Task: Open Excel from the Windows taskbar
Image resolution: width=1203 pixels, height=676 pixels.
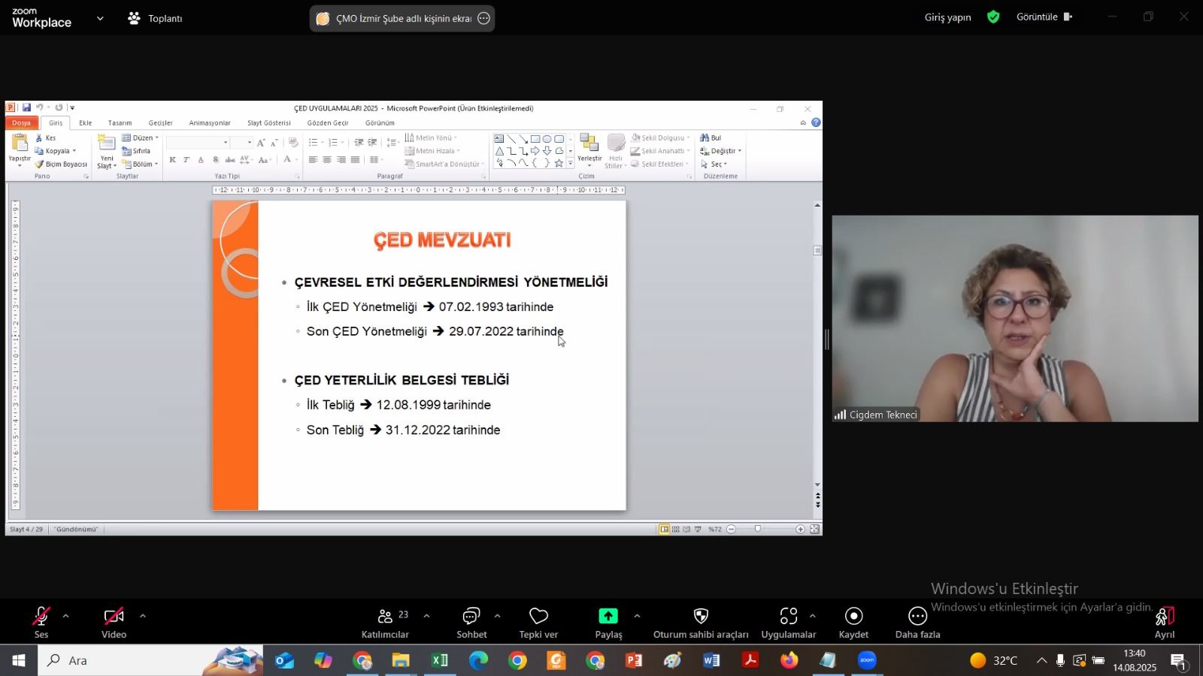Action: click(x=439, y=660)
